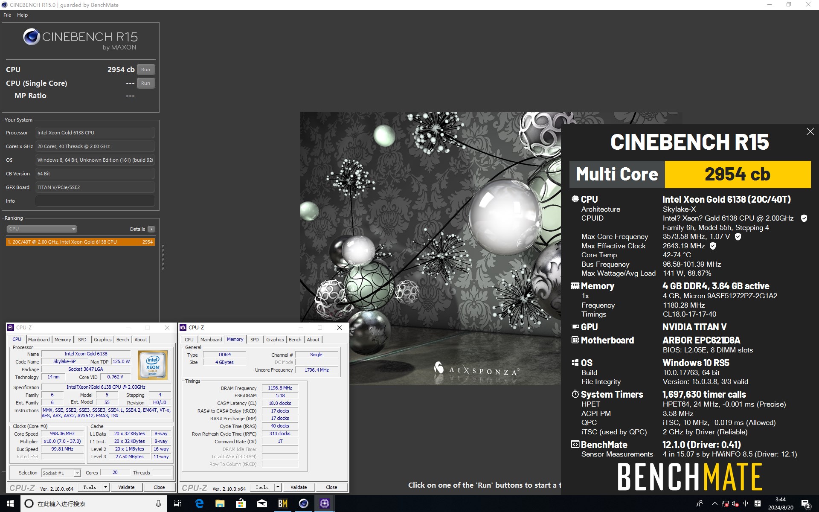Expand Tools dropdown arrow in right CPU-Z
Image resolution: width=819 pixels, height=512 pixels.
[x=278, y=487]
